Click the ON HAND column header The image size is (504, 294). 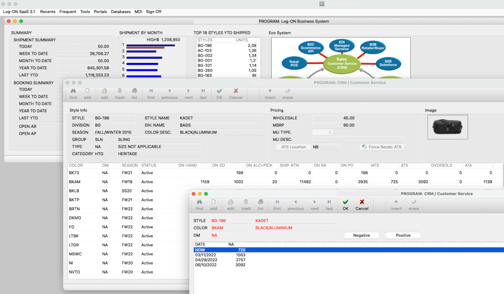[x=193, y=165]
